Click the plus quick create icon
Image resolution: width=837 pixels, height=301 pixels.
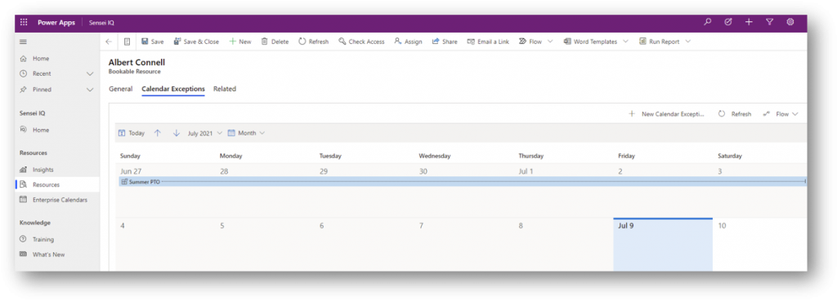(x=749, y=22)
